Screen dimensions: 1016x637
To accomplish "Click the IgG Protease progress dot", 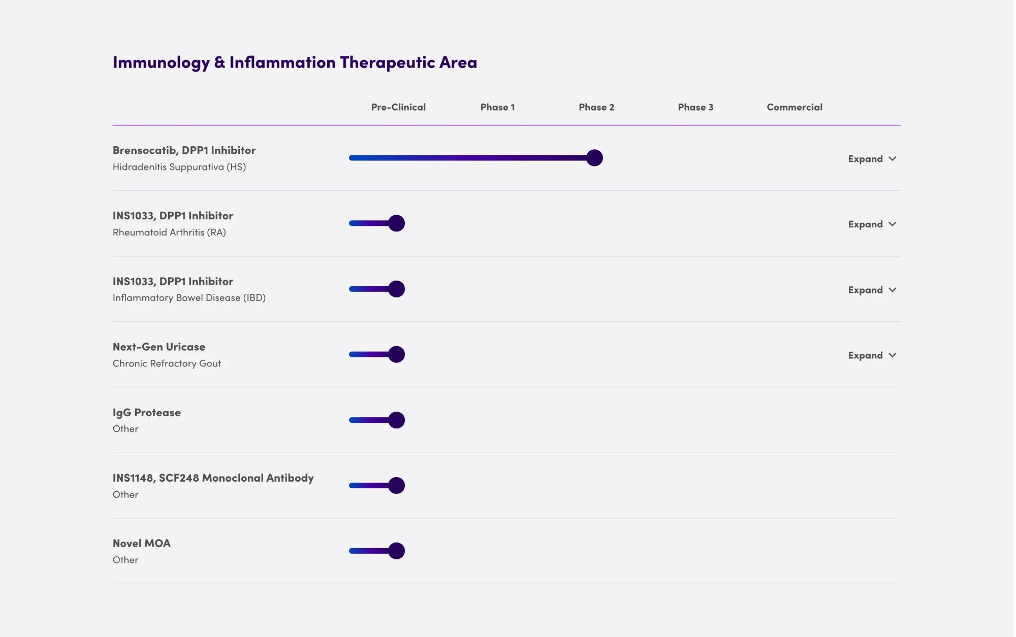I will click(x=396, y=420).
